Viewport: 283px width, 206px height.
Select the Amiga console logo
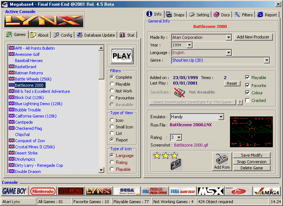(266, 191)
